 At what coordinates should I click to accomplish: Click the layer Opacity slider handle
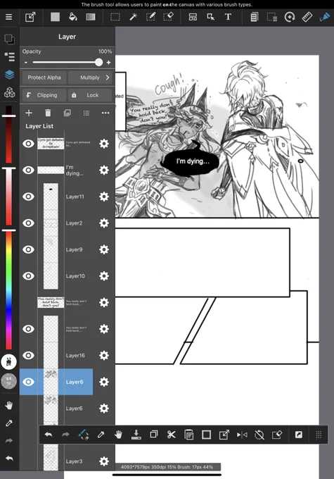tap(99, 62)
